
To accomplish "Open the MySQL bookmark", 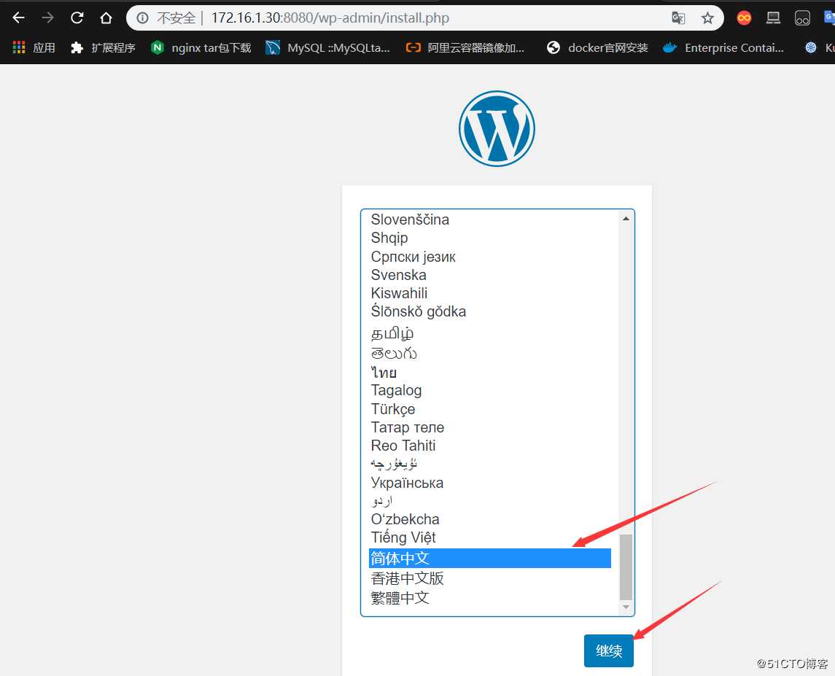I will 328,47.
